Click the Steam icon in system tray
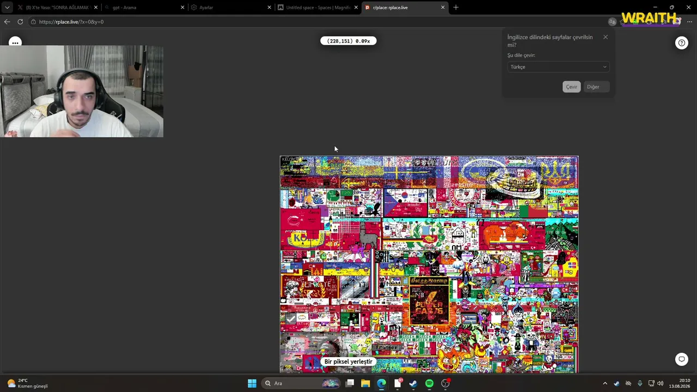The height and width of the screenshot is (392, 697). [x=616, y=383]
